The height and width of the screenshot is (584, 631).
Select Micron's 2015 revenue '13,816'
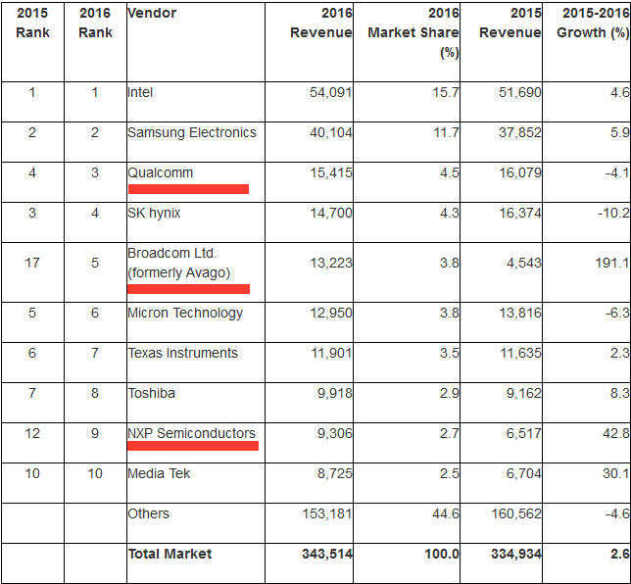tap(520, 314)
